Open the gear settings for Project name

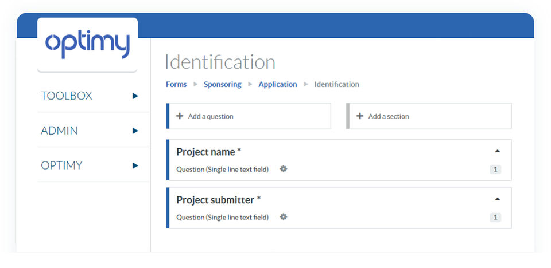click(x=283, y=169)
